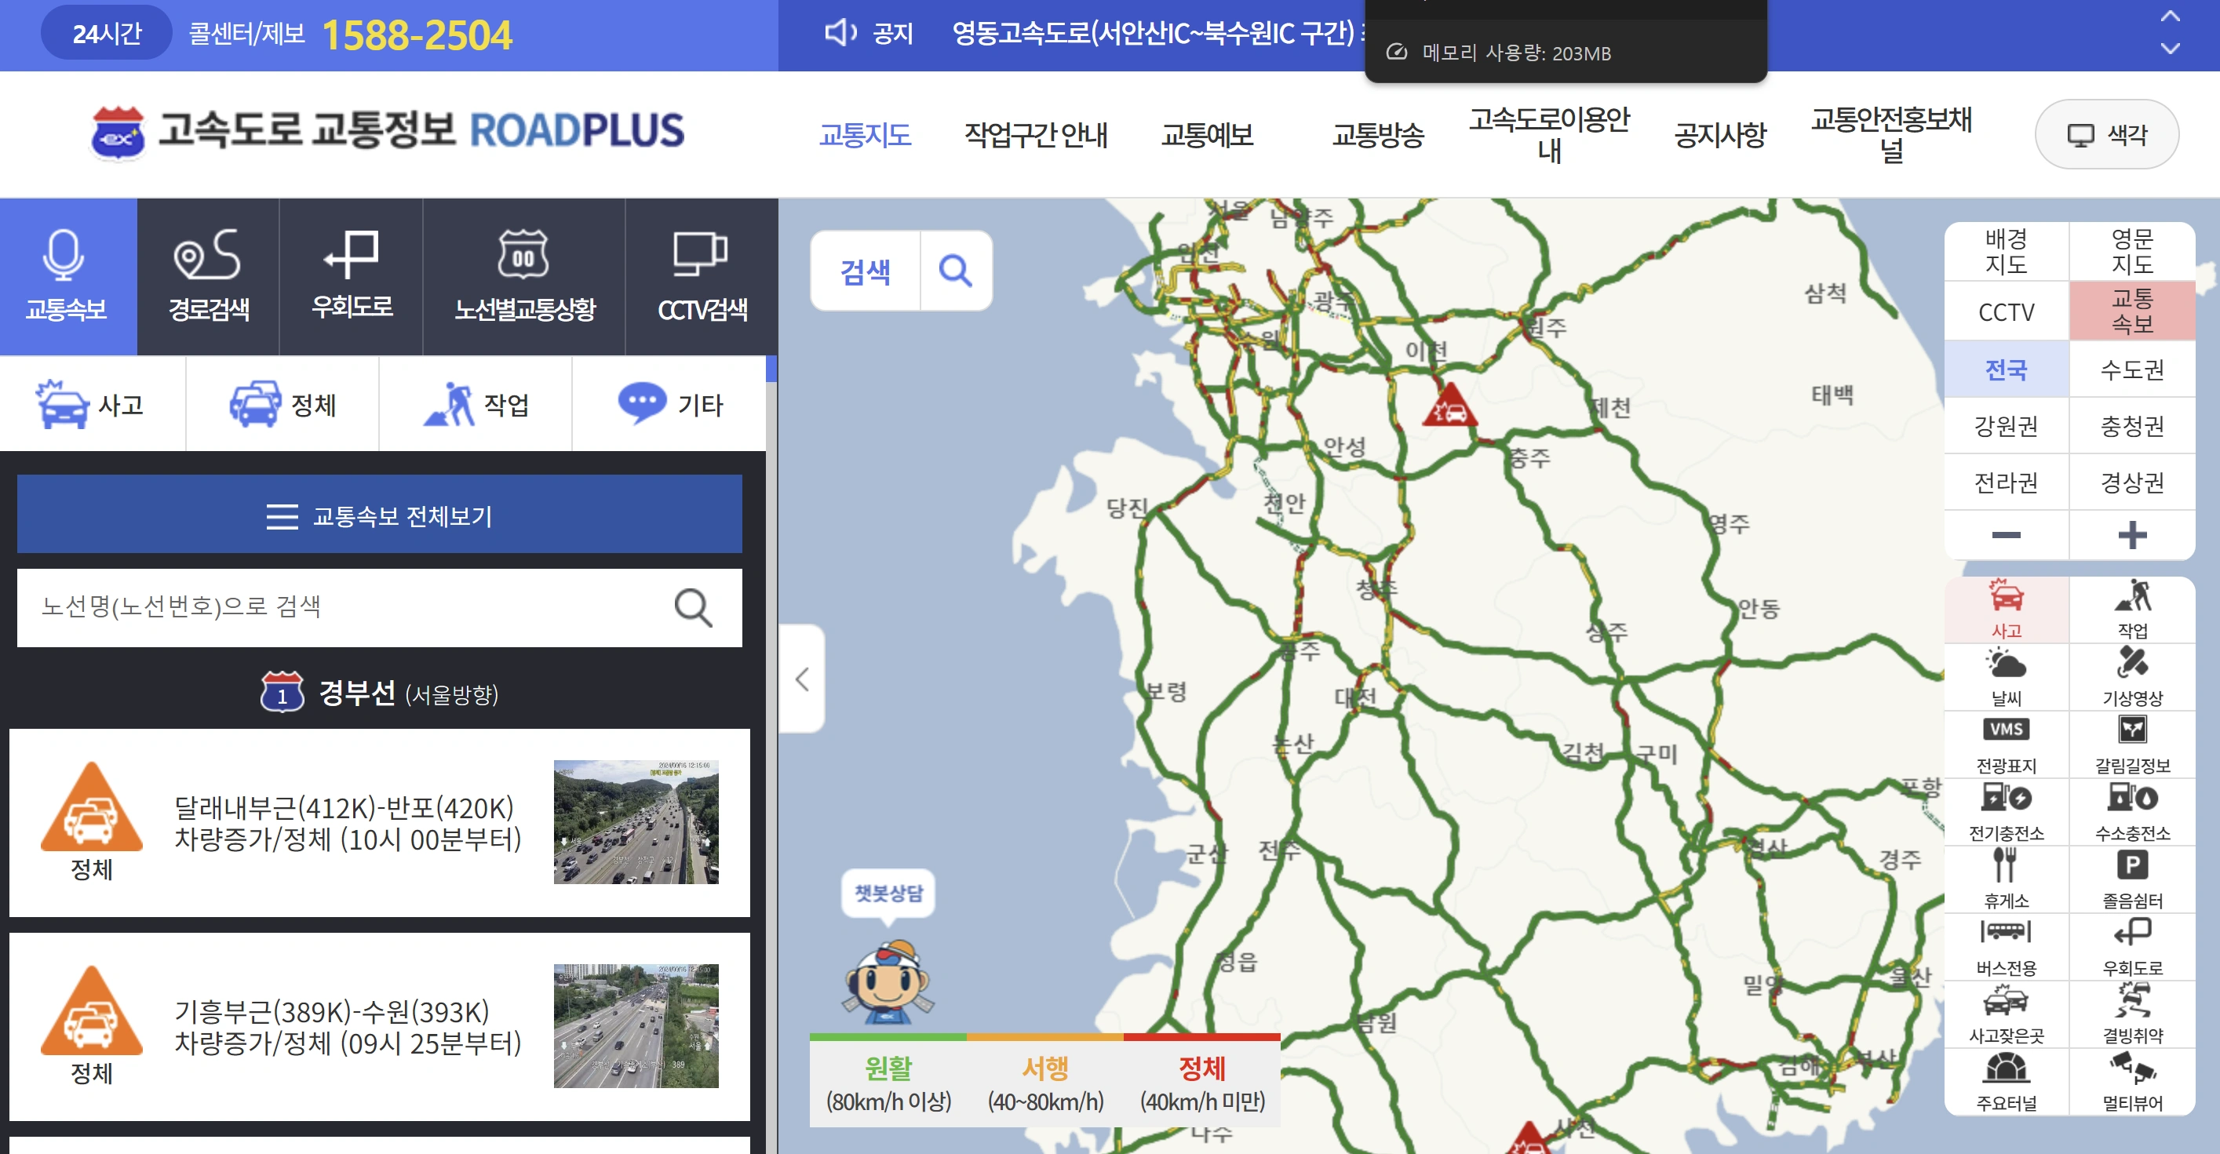Open the 멀티뷰어 multi-viewer icon
2220x1154 pixels.
click(x=2131, y=1081)
